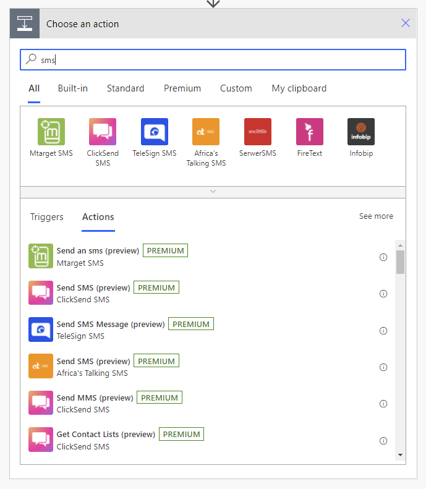The image size is (426, 489).
Task: Switch to the Standard tab
Action: click(x=126, y=88)
